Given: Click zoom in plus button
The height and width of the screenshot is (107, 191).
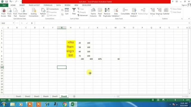Looking at the screenshot, I should [183, 100].
